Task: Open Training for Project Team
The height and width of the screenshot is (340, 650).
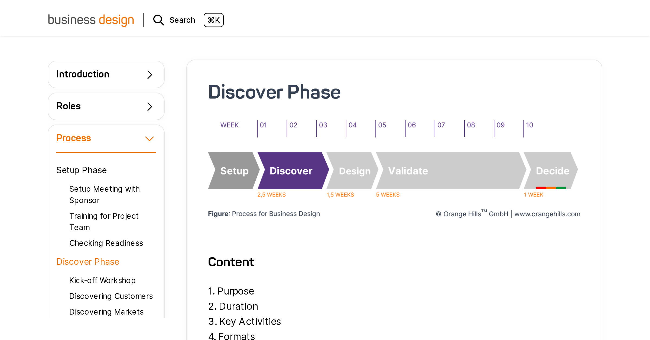Action: click(x=104, y=221)
